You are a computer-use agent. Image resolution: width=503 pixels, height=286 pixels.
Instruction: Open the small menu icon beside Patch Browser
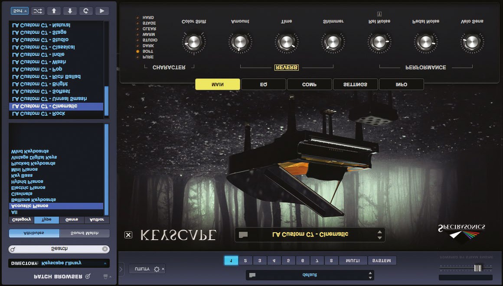pos(107,276)
